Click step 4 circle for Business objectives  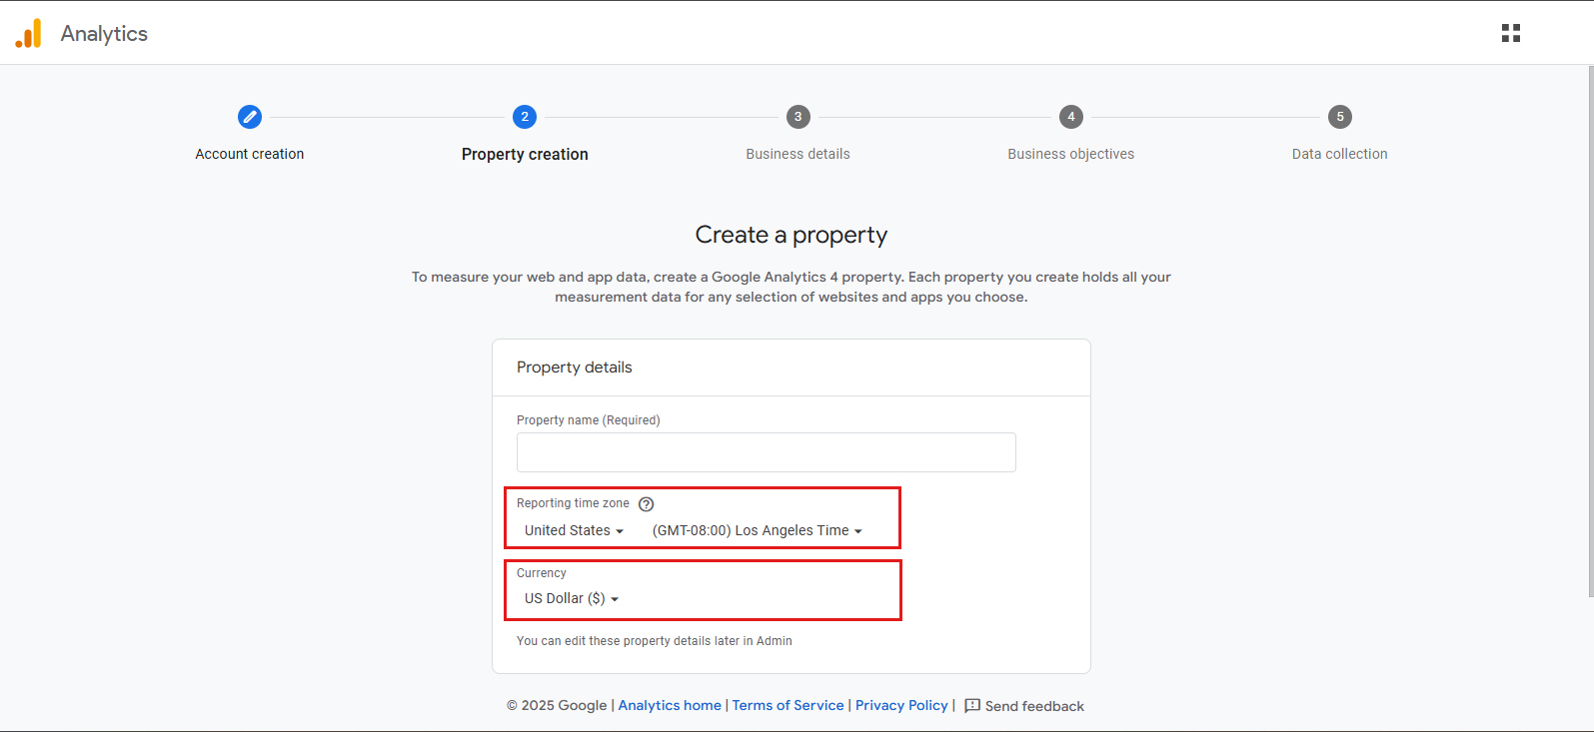[1071, 117]
